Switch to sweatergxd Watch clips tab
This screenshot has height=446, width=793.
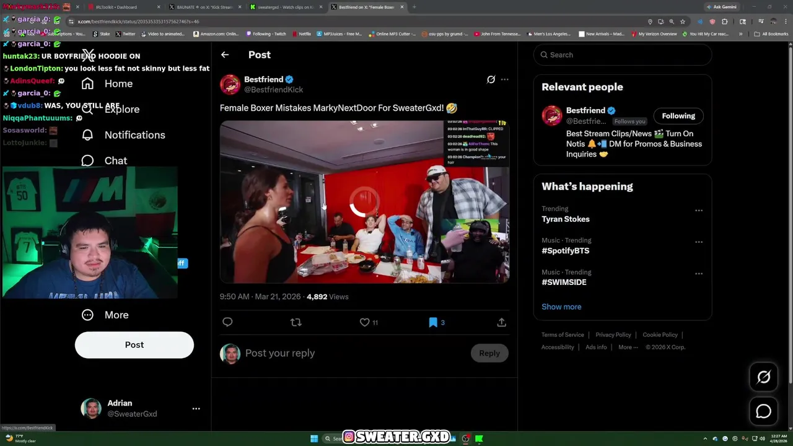(285, 7)
